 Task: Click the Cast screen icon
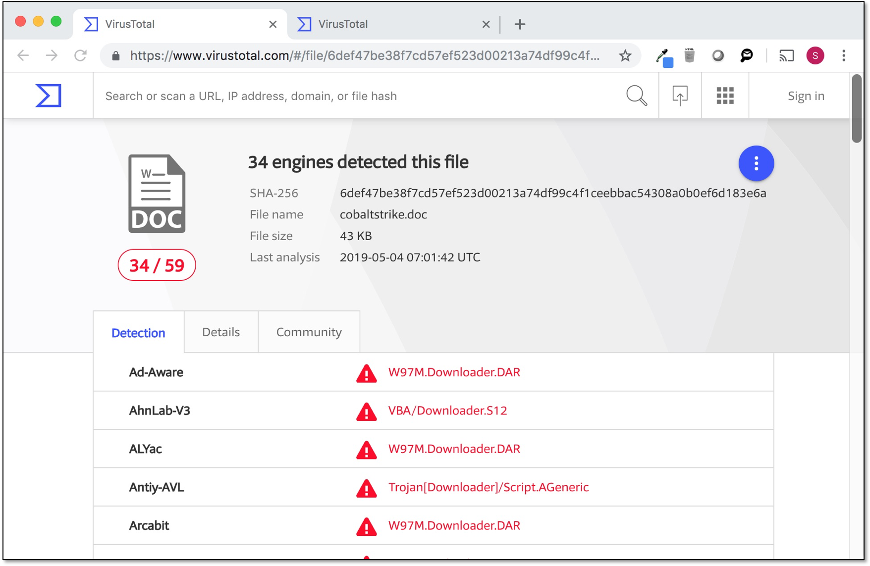tap(786, 55)
